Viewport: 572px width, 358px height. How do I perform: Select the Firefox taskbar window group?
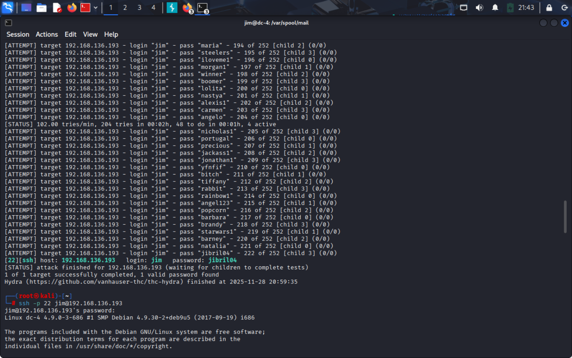tap(187, 8)
